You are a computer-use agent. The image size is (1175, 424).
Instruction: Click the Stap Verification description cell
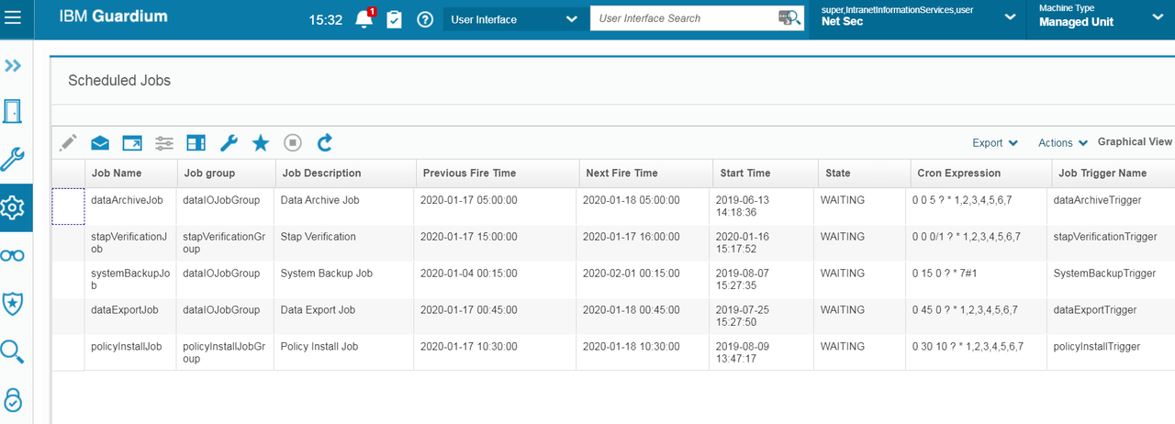click(343, 243)
